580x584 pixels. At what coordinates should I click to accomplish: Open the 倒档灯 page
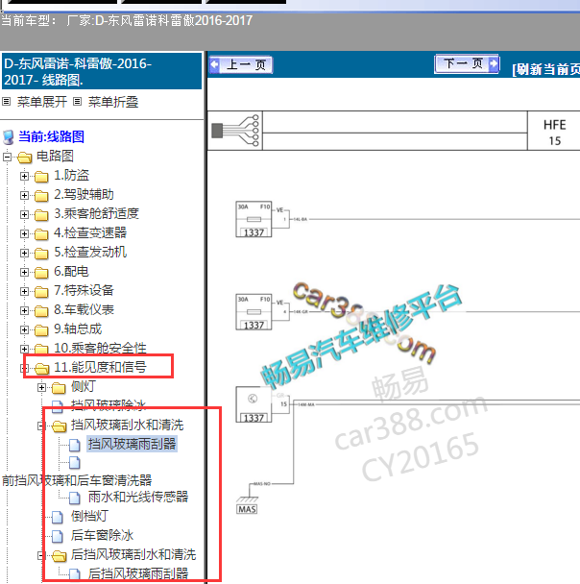(89, 516)
